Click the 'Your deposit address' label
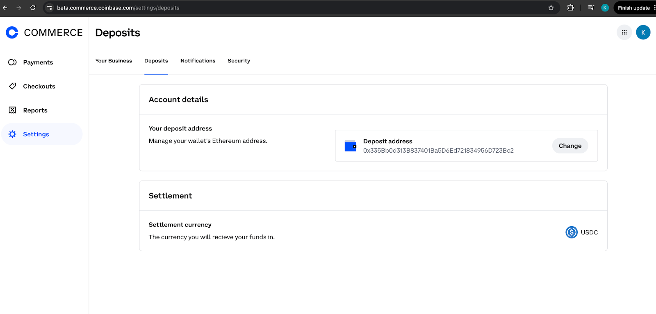Viewport: 656px width, 314px height. (180, 128)
